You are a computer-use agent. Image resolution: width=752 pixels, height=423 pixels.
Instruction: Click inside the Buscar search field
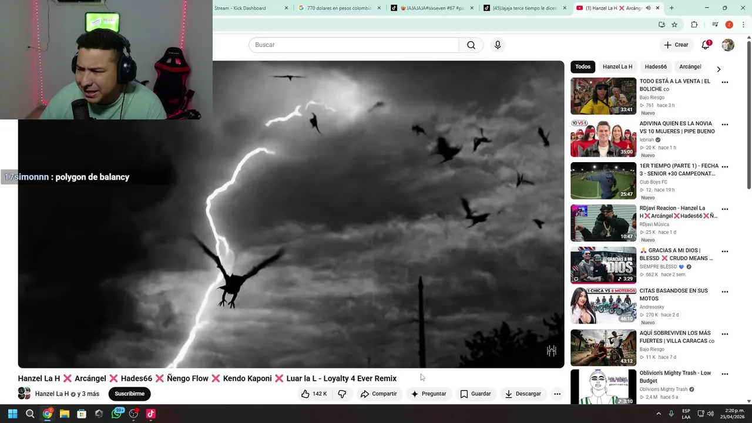click(354, 45)
